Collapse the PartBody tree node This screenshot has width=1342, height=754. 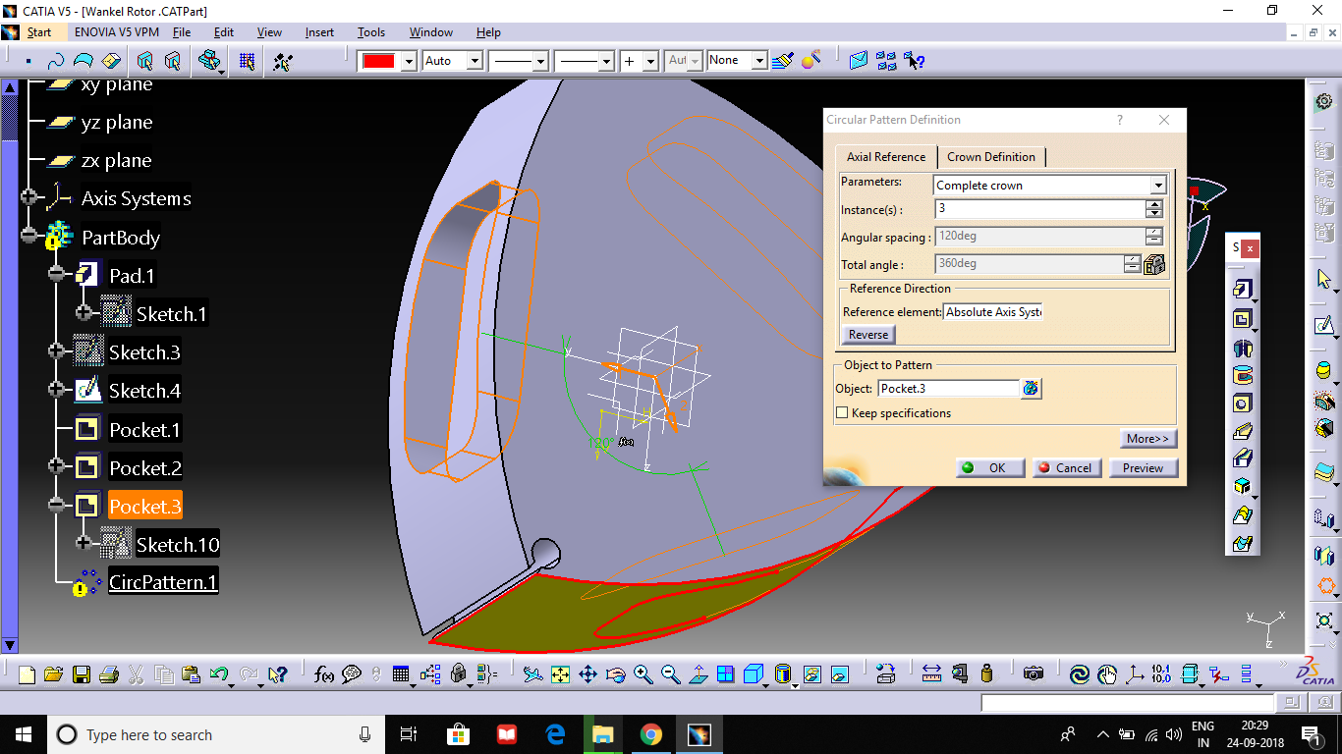(x=29, y=237)
